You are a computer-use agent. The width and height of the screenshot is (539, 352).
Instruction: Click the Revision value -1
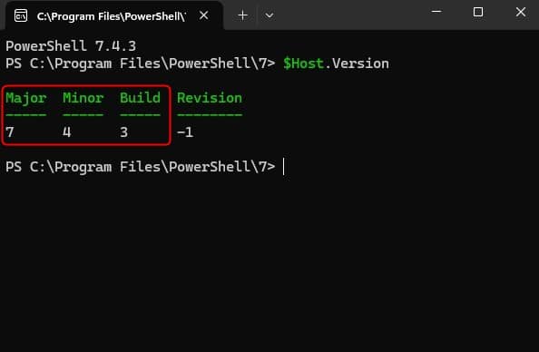point(185,132)
